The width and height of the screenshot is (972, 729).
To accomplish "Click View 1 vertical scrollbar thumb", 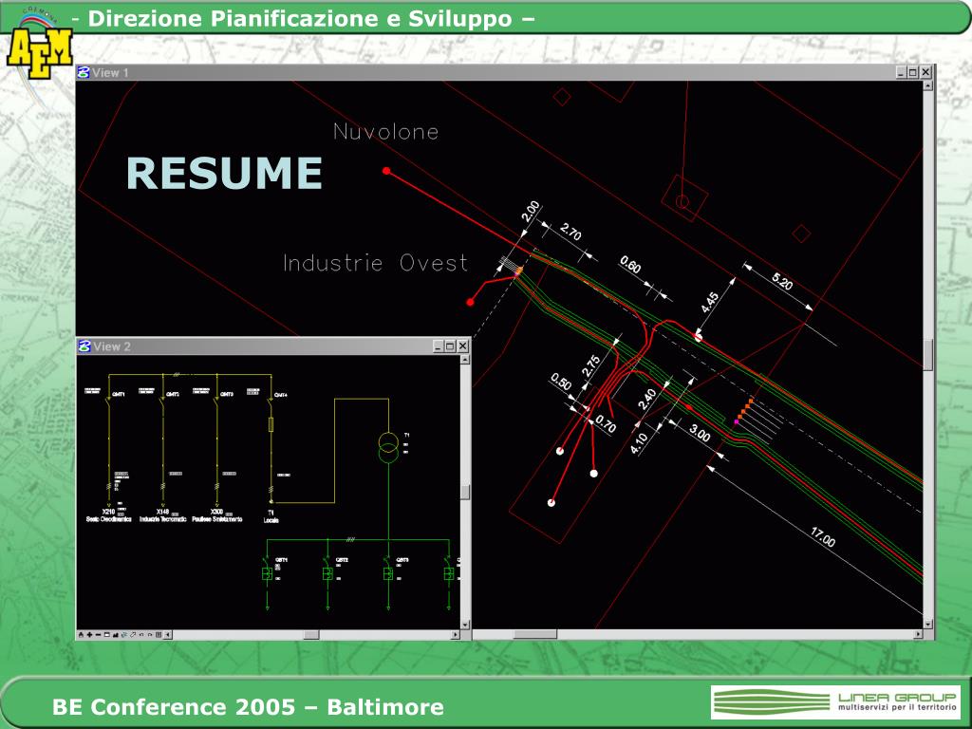I will pos(928,355).
